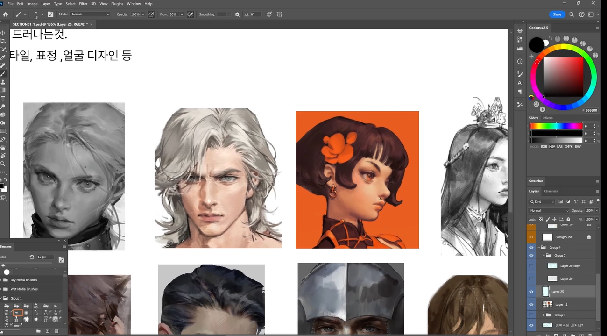Image resolution: width=607 pixels, height=336 pixels.
Task: Set Coolorus mode to CMYK
Action: (569, 147)
